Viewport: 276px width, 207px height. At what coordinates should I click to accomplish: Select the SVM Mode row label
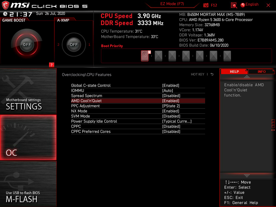[80, 116]
